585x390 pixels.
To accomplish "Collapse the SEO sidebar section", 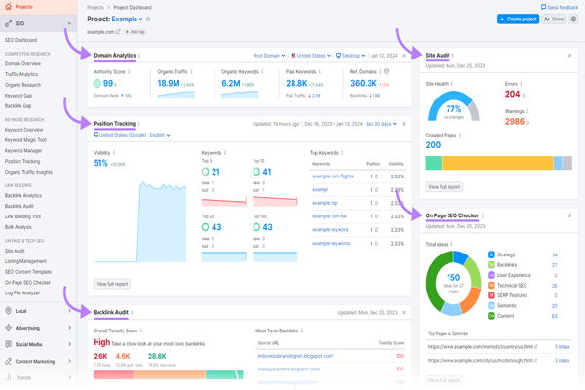I will pos(69,22).
